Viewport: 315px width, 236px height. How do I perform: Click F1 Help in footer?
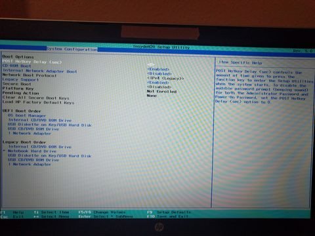tap(12, 212)
